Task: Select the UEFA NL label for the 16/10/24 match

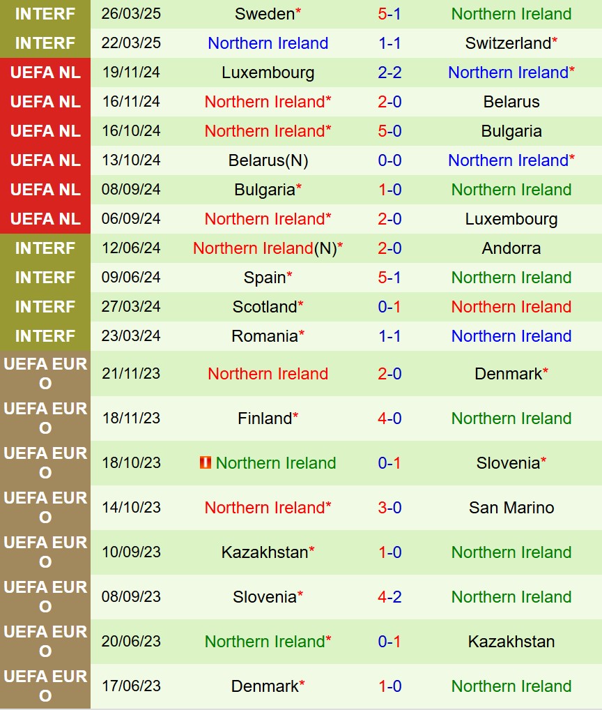Action: coord(45,130)
